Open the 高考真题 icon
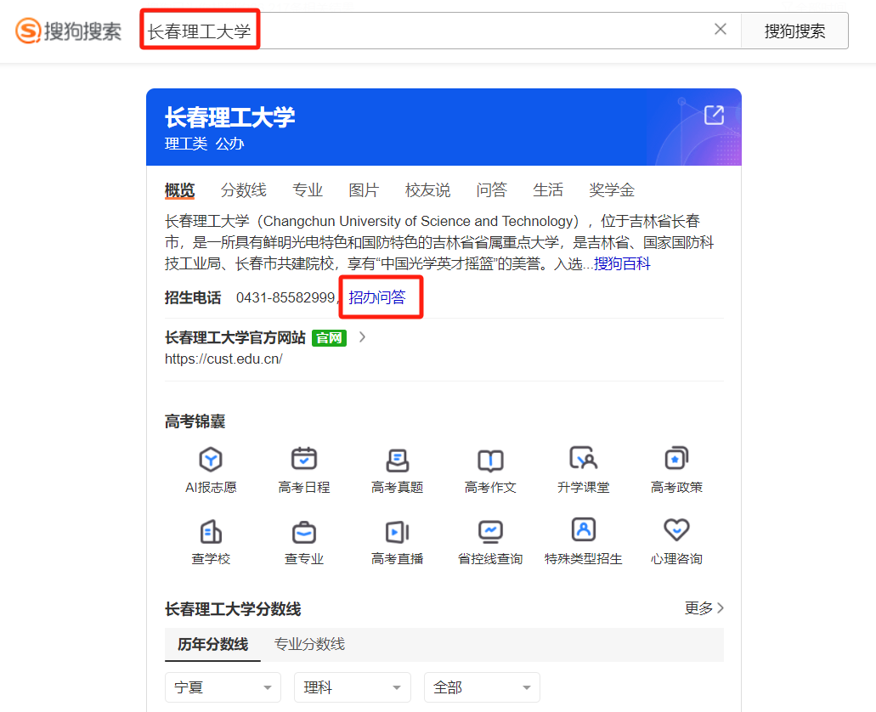 [x=398, y=461]
